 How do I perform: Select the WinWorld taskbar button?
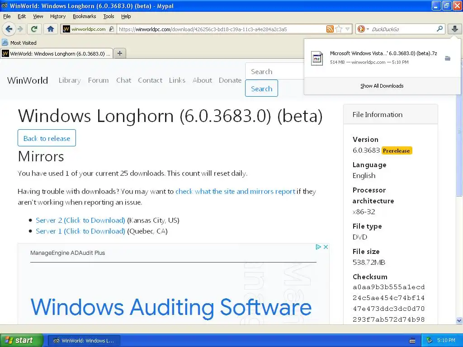click(x=84, y=341)
